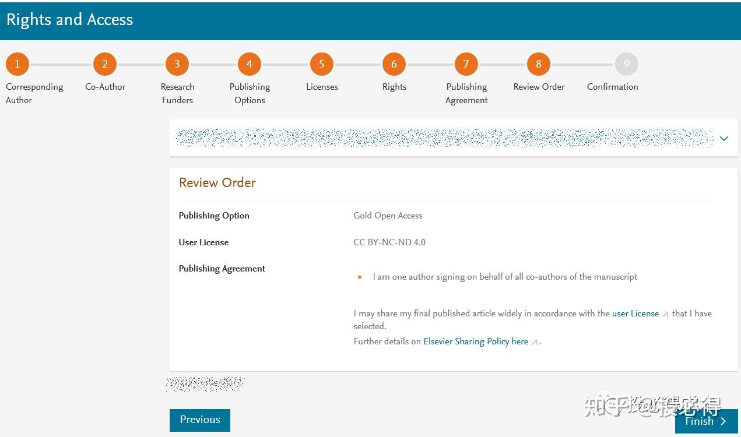
Task: Click the step 8 Review Order circle
Action: pyautogui.click(x=539, y=64)
